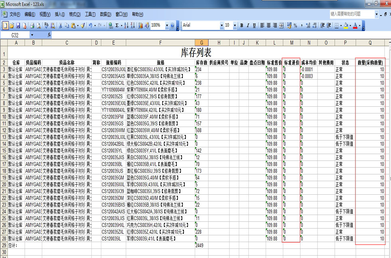Toggle Italic formatting

(x=248, y=25)
